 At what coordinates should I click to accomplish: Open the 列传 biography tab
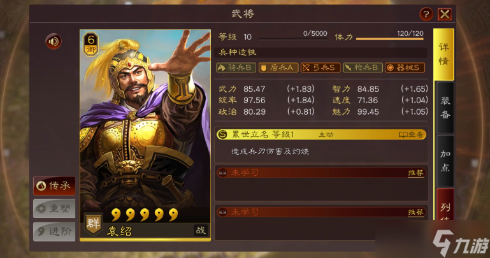[445, 204]
